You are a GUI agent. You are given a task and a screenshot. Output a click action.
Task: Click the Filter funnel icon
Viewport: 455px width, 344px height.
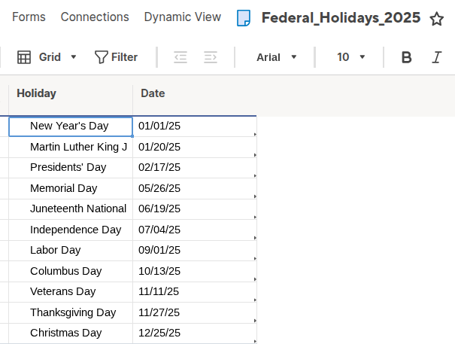[101, 57]
